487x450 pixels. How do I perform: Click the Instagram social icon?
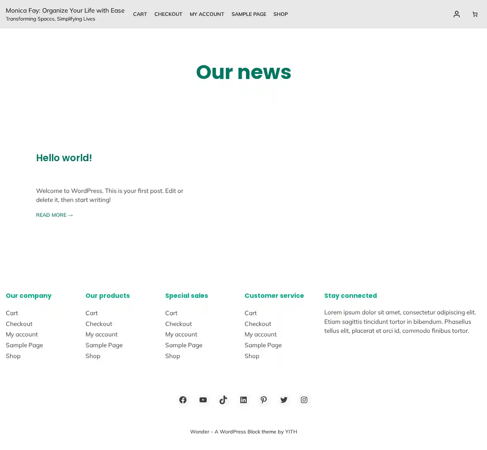[304, 400]
